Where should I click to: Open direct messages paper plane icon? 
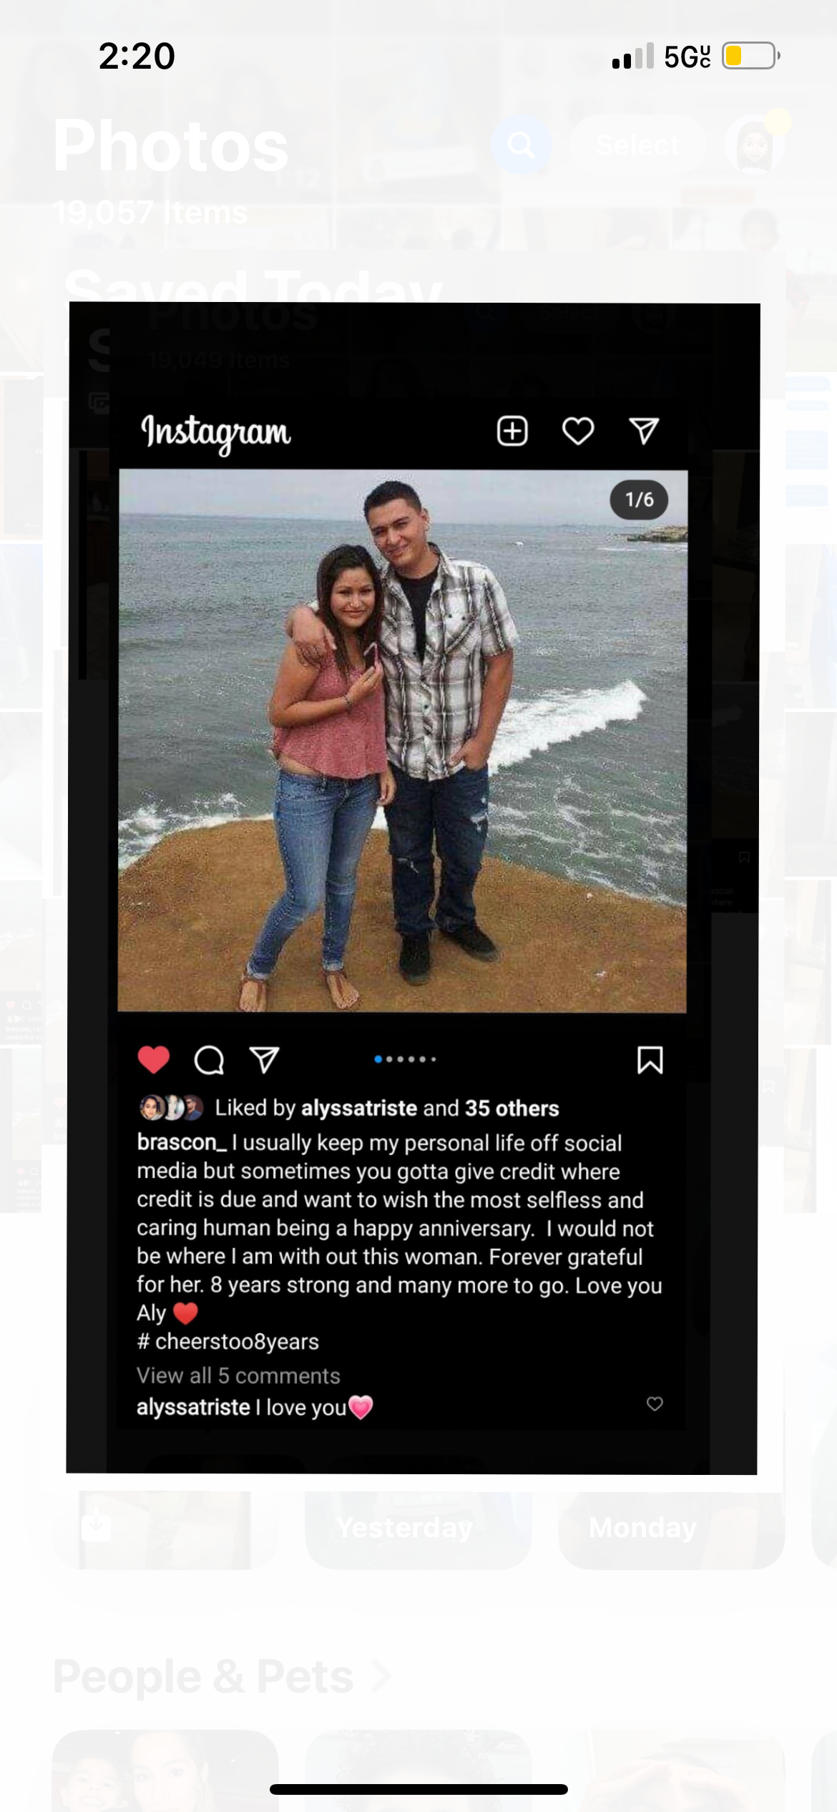[644, 431]
